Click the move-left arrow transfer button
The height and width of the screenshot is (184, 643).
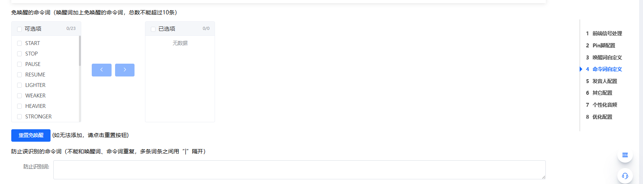tap(101, 70)
